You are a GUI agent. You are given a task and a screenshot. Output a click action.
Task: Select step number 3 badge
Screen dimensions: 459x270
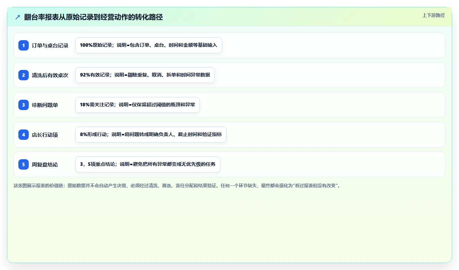coord(24,105)
